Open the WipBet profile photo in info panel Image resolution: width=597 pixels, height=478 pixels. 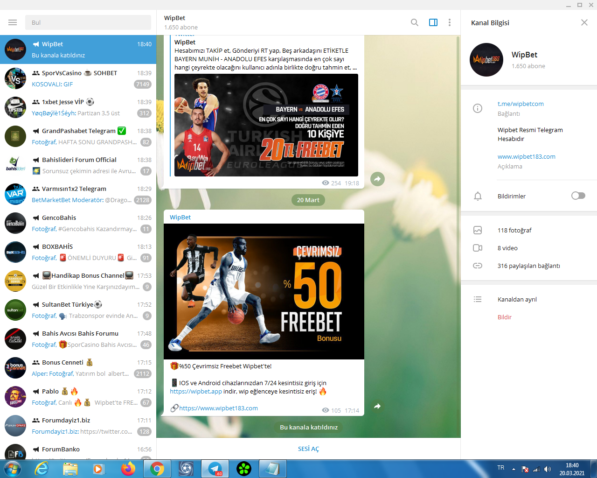point(486,60)
